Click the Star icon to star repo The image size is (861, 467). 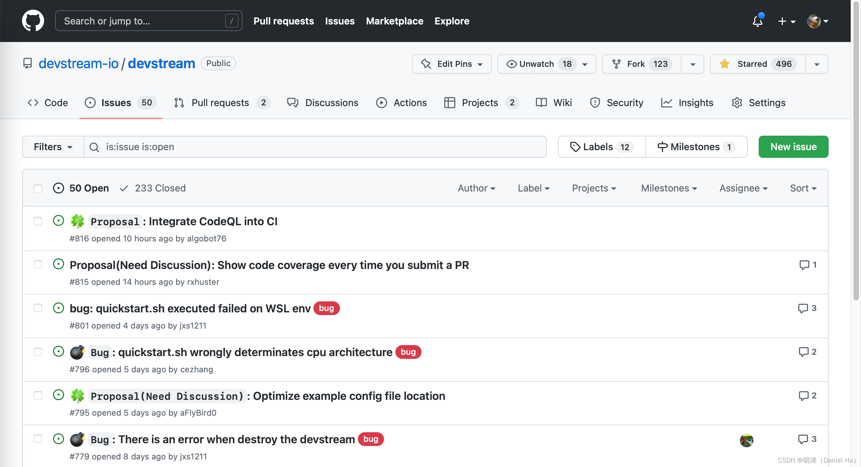pyautogui.click(x=724, y=63)
